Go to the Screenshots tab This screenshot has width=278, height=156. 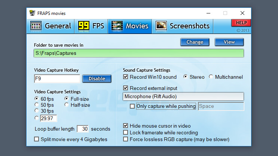click(183, 26)
